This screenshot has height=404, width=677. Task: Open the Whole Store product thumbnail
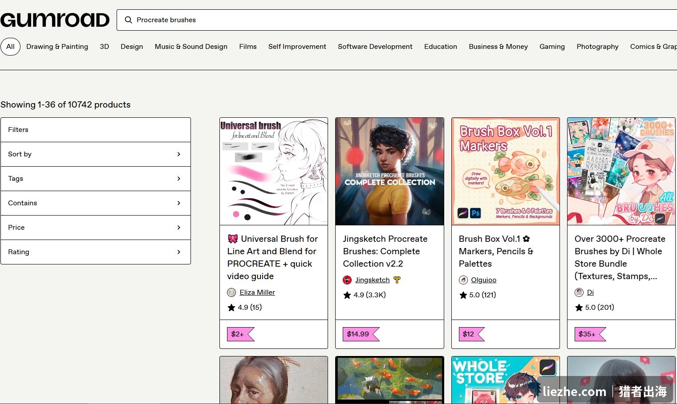click(506, 380)
